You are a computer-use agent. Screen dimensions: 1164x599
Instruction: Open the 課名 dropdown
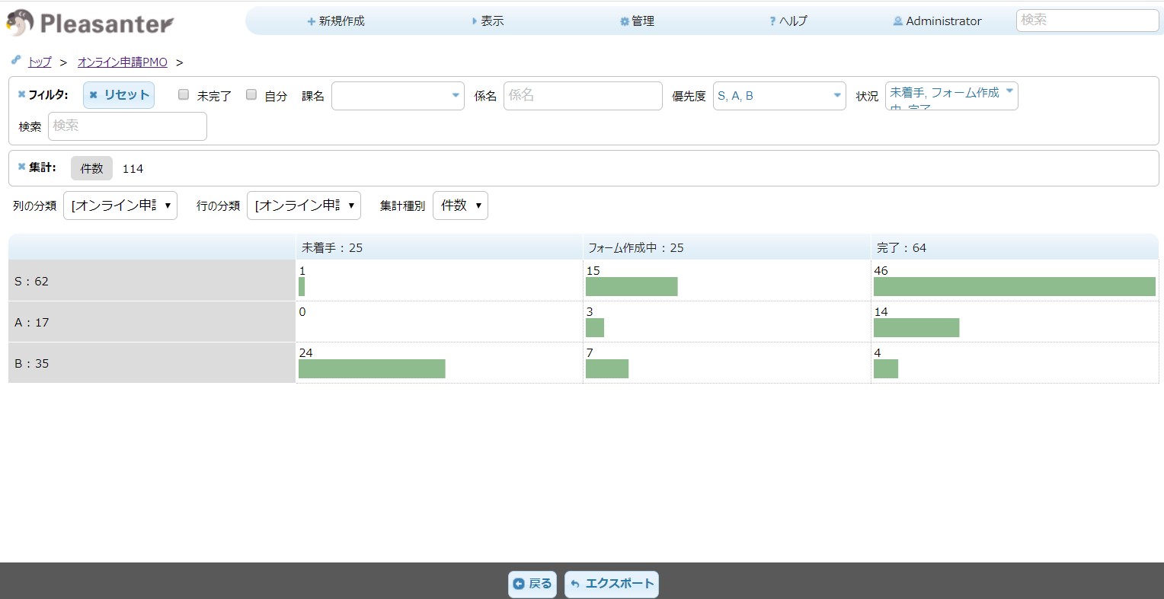coord(398,96)
